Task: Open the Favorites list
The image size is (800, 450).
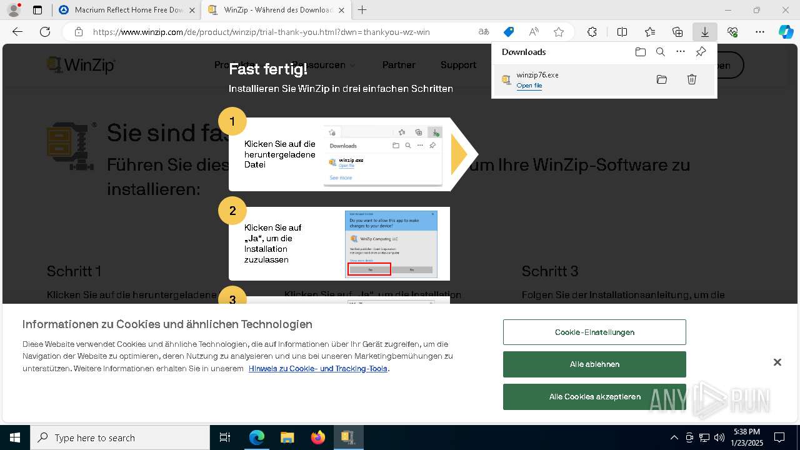Action: click(650, 32)
